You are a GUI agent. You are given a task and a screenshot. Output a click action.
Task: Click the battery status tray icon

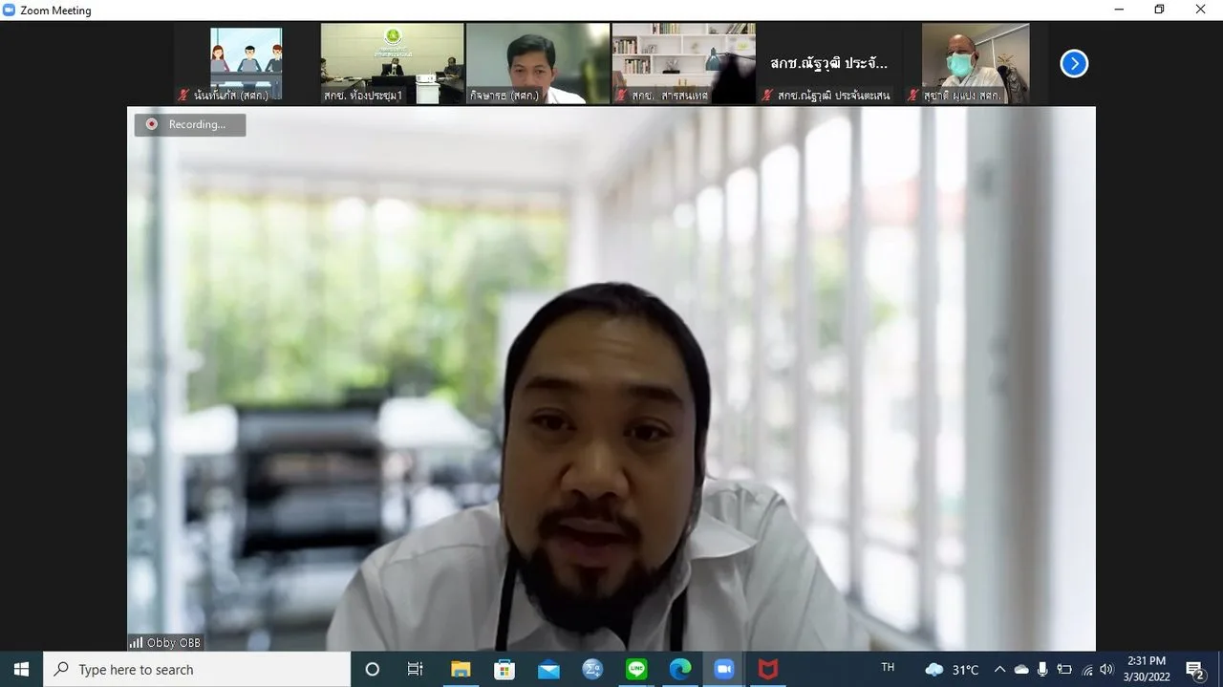click(1064, 670)
